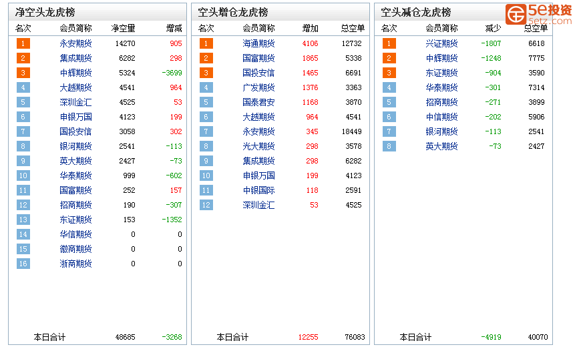Click total short daily sum 40070
The image size is (577, 363).
pyautogui.click(x=538, y=337)
